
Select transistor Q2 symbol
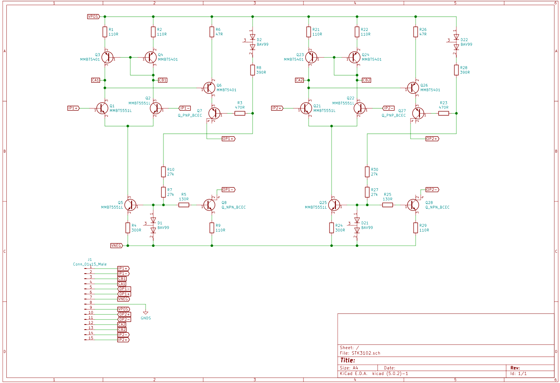click(156, 108)
